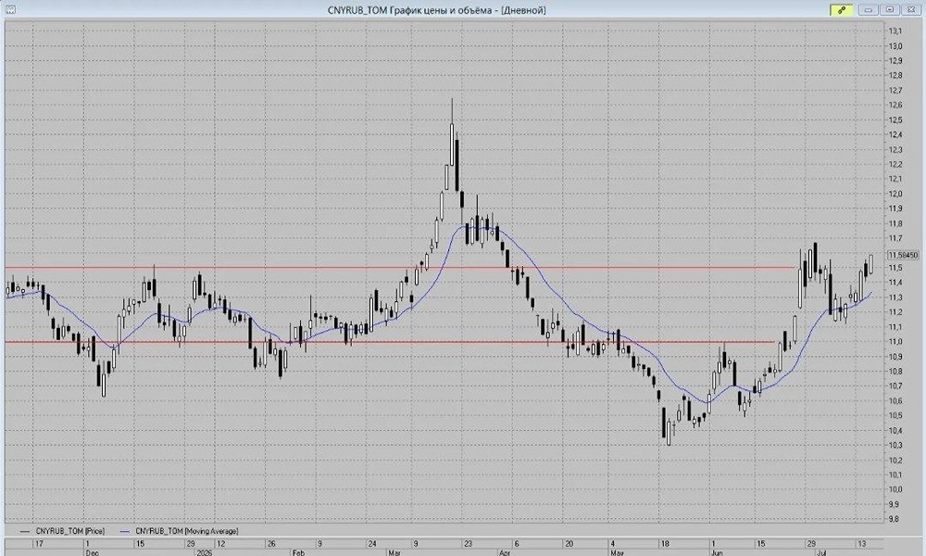Click the Feb month label on time axis
The height and width of the screenshot is (556, 926).
click(298, 552)
